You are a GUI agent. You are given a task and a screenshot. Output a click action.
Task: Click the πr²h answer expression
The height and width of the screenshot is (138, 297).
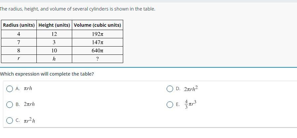[x=30, y=121]
